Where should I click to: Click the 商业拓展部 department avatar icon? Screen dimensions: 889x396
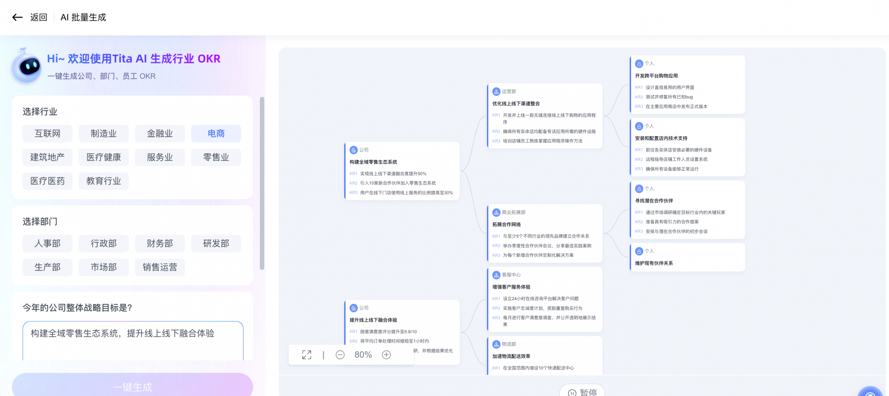[496, 213]
